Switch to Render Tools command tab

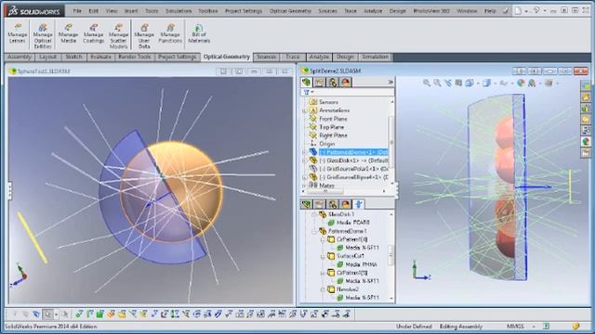click(x=134, y=57)
